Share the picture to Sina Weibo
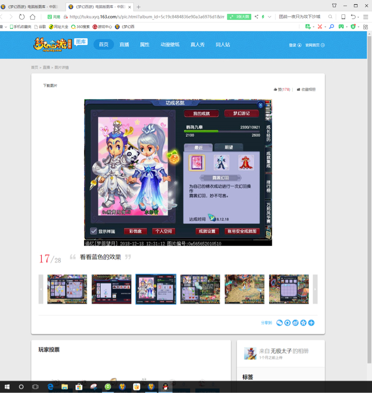The height and width of the screenshot is (393, 372). [x=296, y=323]
